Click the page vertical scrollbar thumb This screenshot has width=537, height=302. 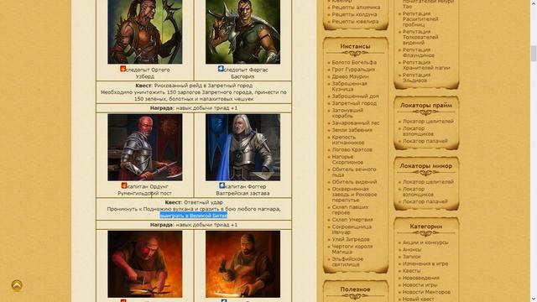(534, 54)
